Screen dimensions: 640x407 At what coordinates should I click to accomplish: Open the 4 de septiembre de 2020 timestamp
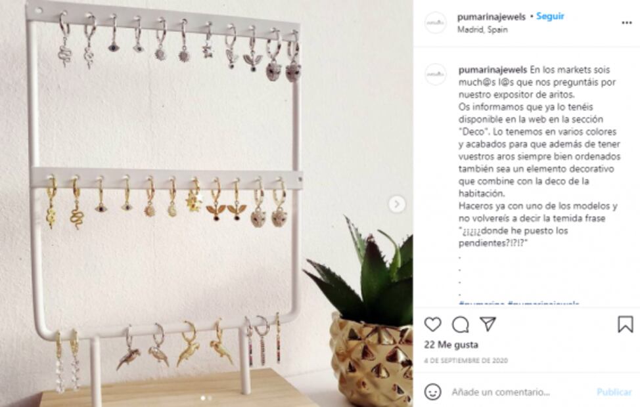click(x=465, y=360)
